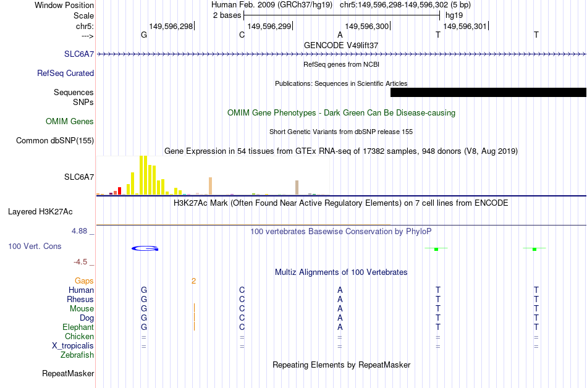The height and width of the screenshot is (388, 587).
Task: Click '100 vertebrates Basewise Conservation by PhyloP' title
Action: (341, 231)
